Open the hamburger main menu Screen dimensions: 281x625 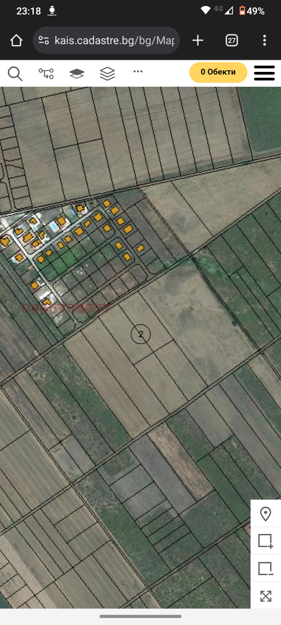tap(264, 73)
